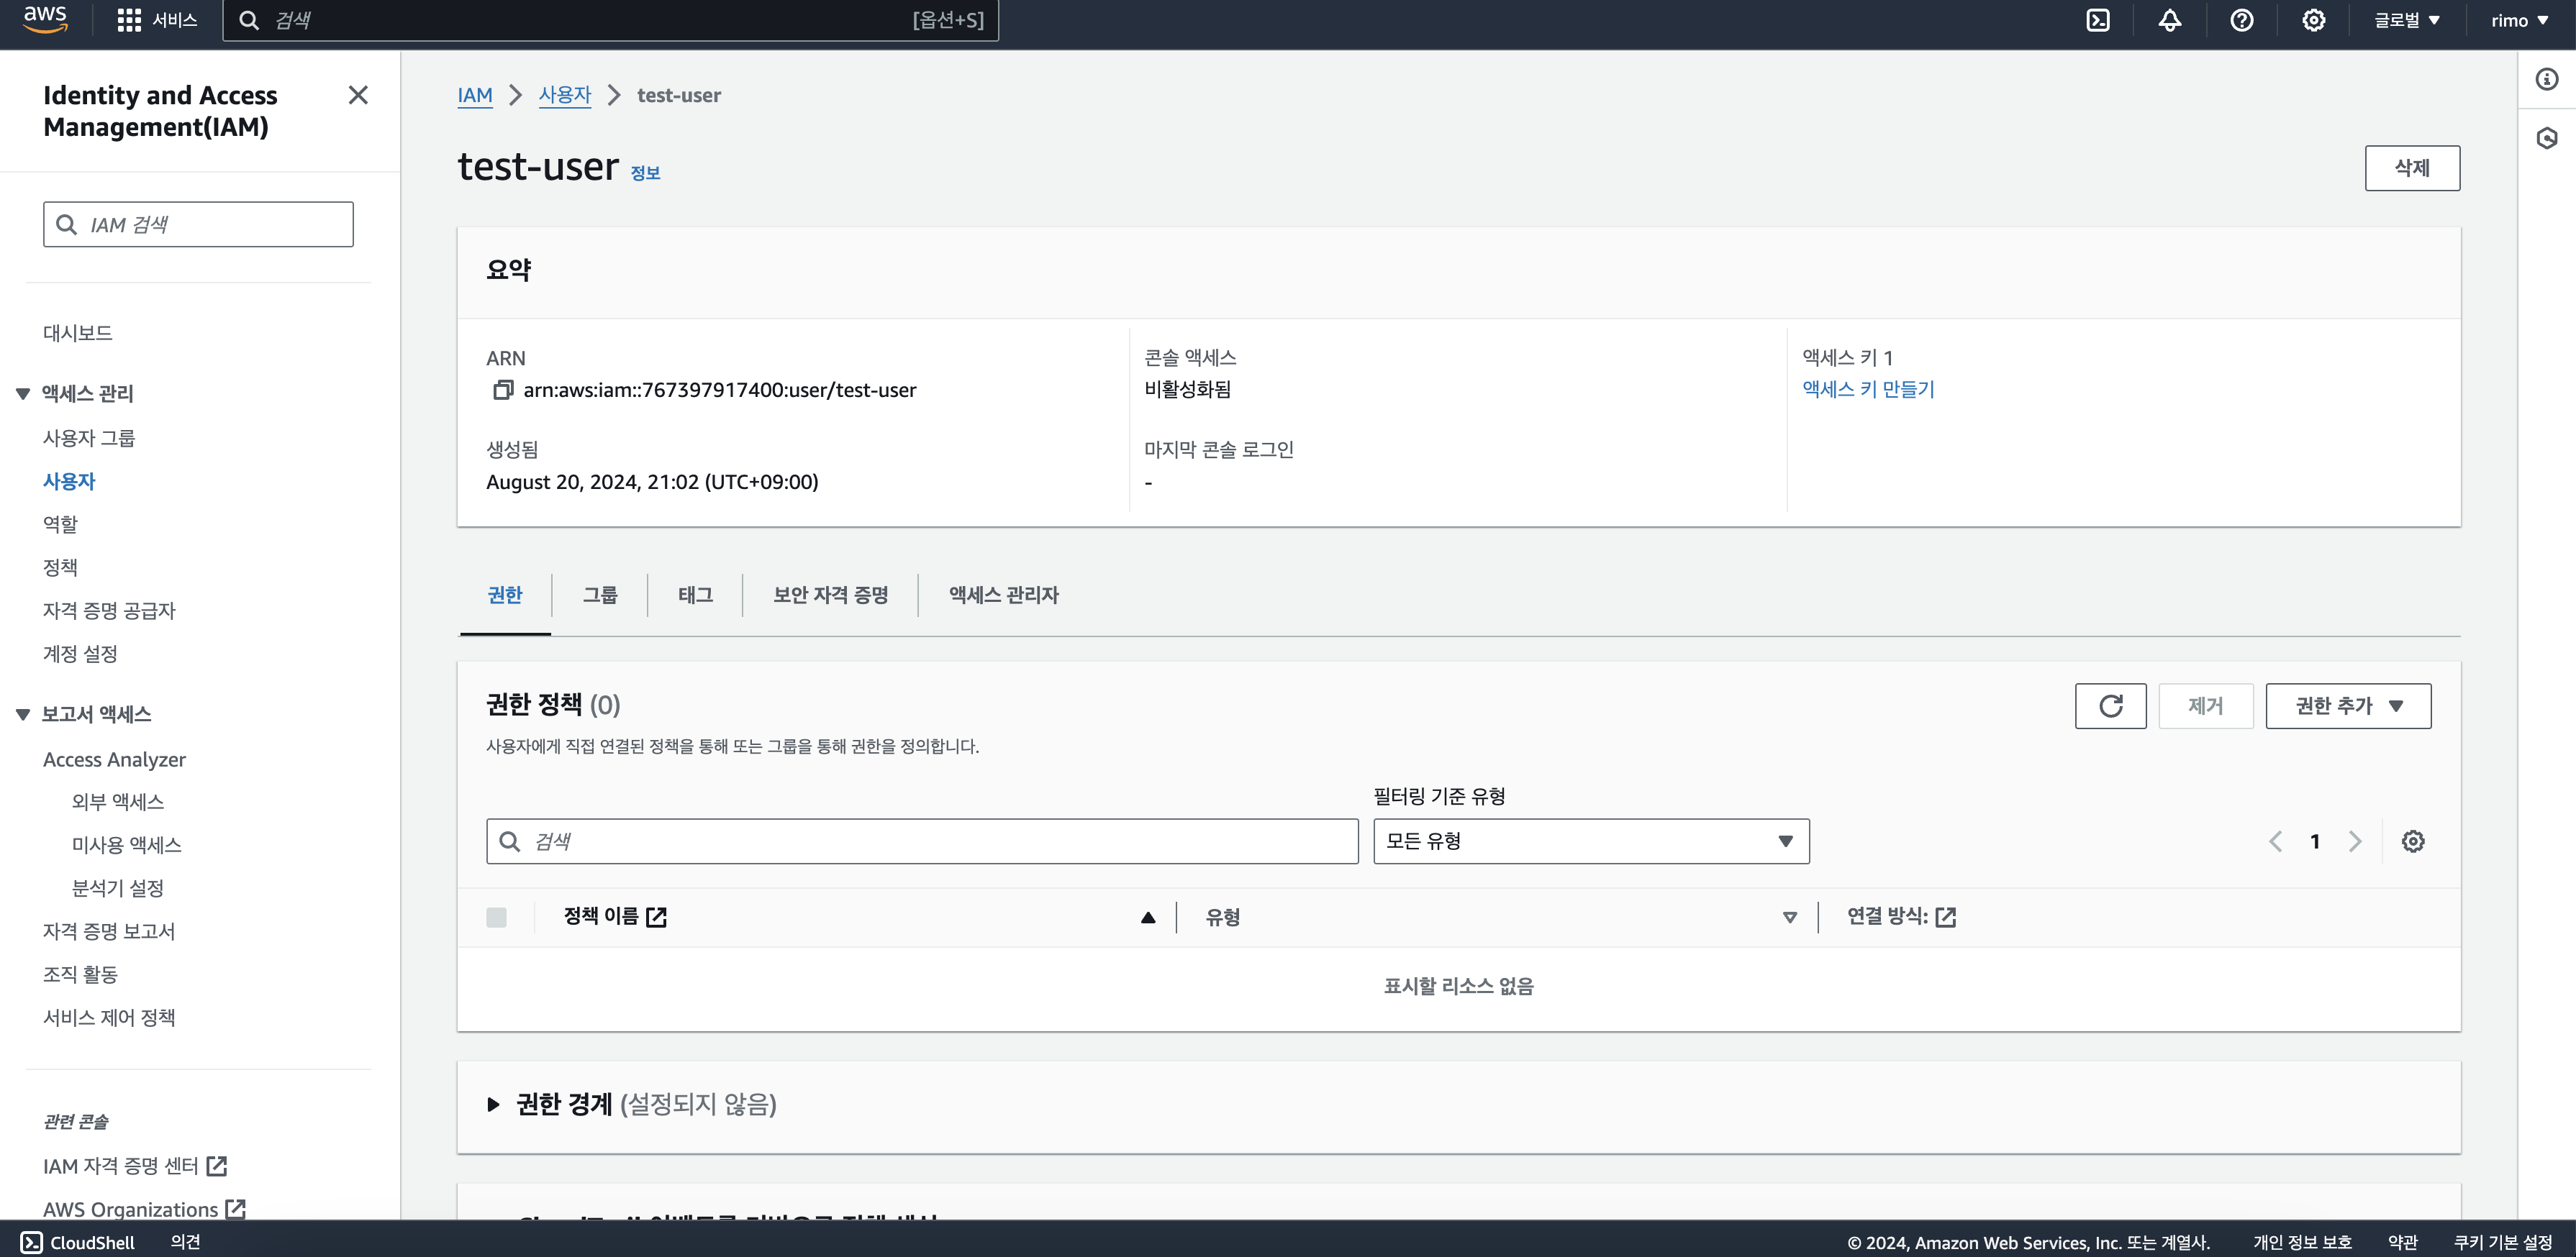
Task: Sort by policy name ascending arrow
Action: [x=1148, y=918]
